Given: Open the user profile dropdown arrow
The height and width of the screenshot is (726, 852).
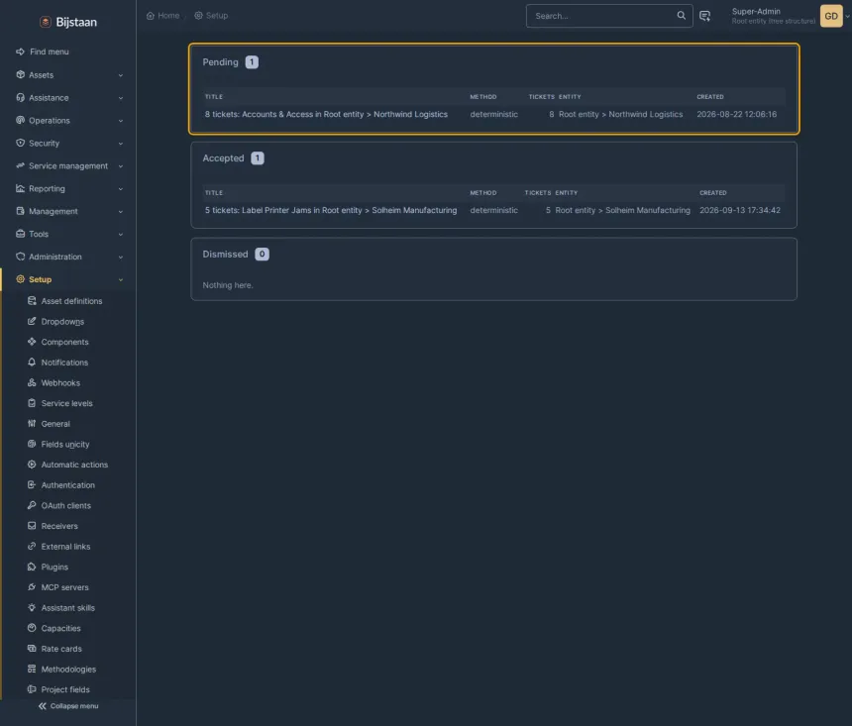Looking at the screenshot, I should tap(847, 16).
